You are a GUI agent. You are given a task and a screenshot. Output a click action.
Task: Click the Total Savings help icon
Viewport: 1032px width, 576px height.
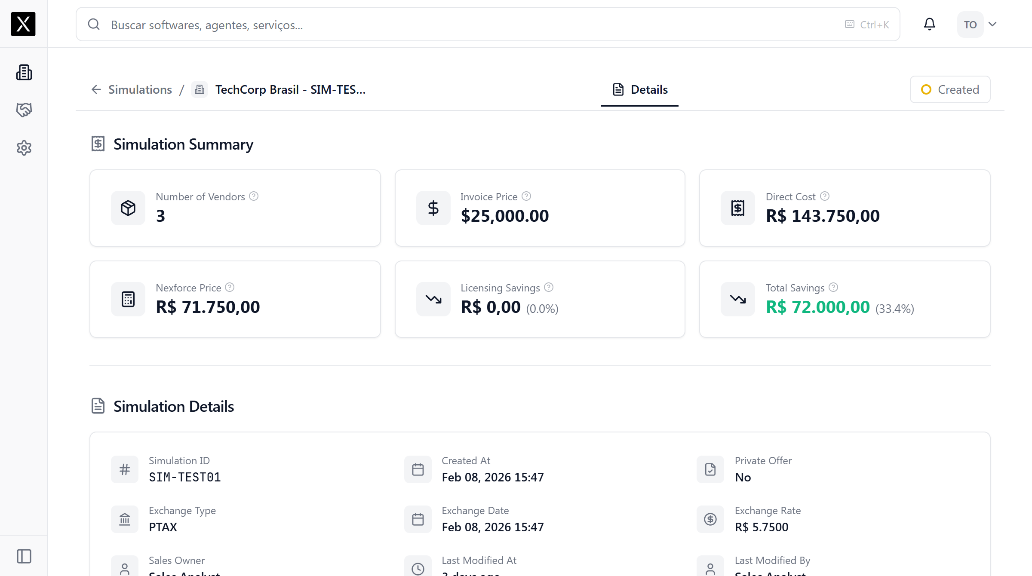click(x=833, y=288)
